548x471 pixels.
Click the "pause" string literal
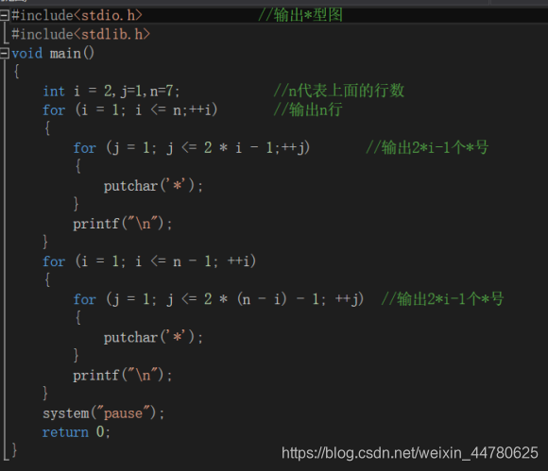pyautogui.click(x=124, y=413)
